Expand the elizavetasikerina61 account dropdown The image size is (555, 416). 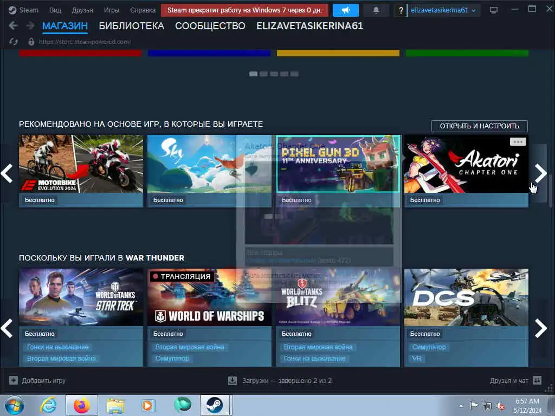pos(443,10)
